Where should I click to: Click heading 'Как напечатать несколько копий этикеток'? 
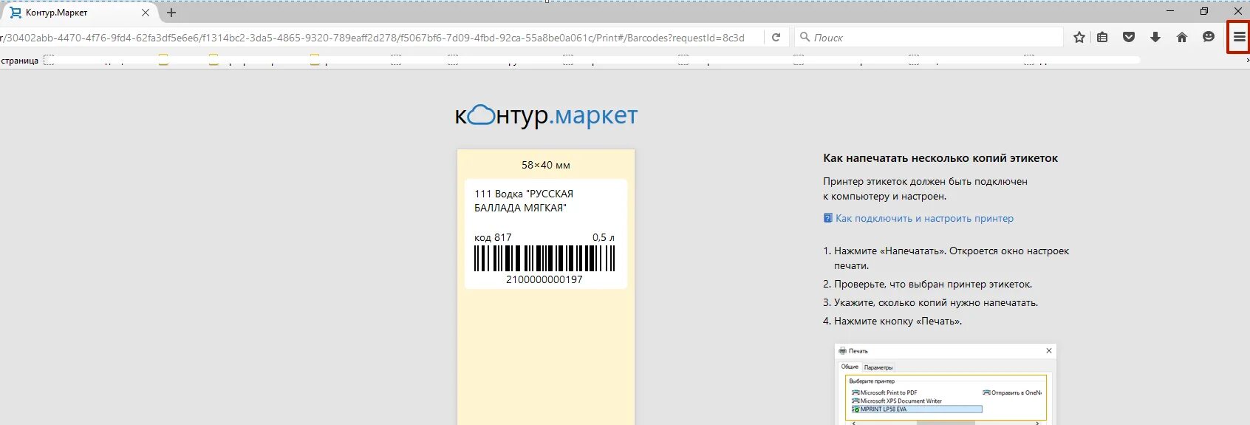point(940,158)
